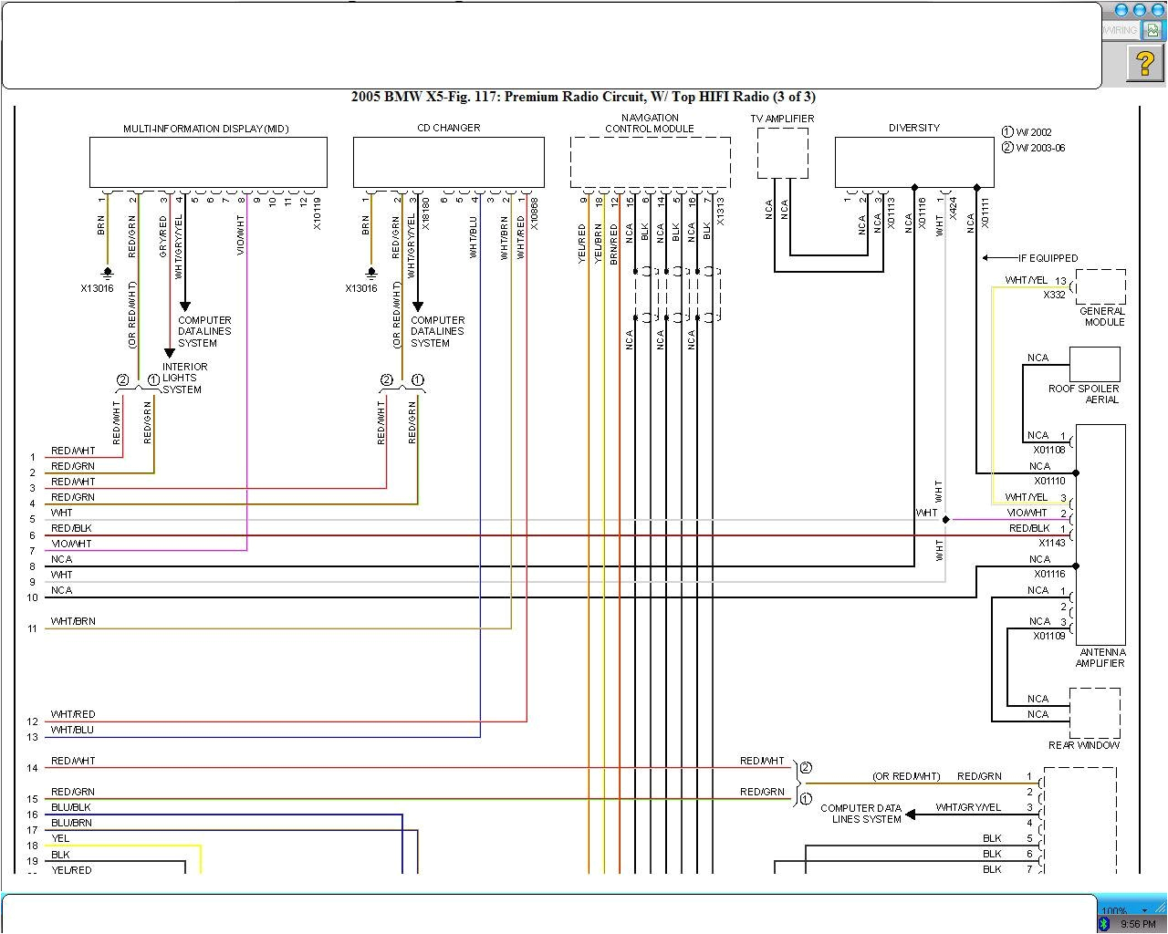Image resolution: width=1168 pixels, height=934 pixels.
Task: Click the ground symbol below connector X13016
Action: (107, 271)
